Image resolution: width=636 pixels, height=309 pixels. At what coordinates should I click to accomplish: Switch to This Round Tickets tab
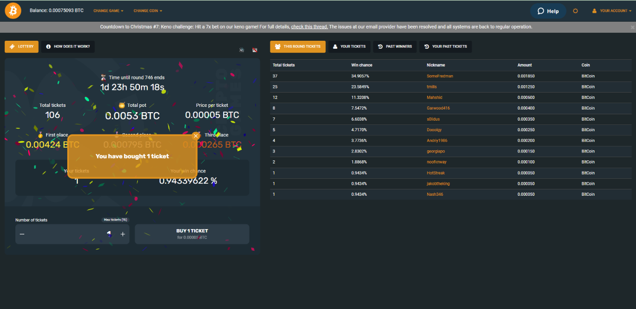[298, 47]
